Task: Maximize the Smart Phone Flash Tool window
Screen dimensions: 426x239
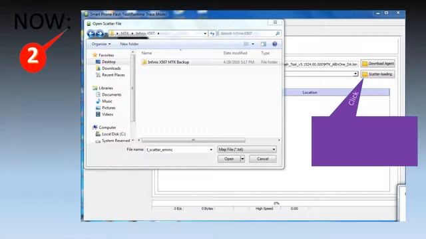Action: point(386,13)
